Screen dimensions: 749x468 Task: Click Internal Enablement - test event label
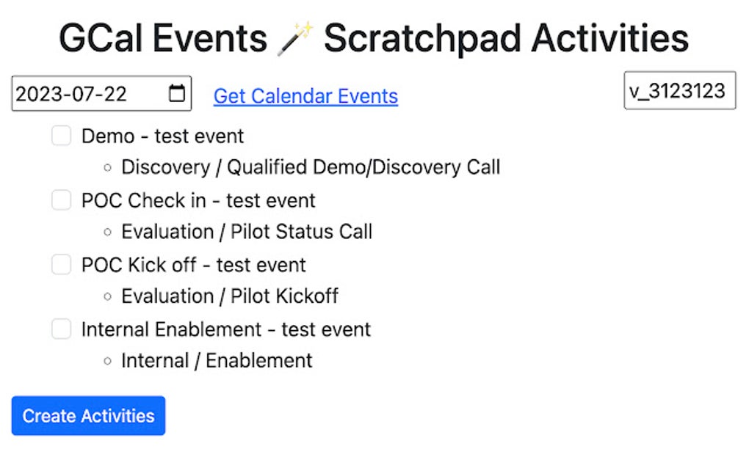pos(226,329)
